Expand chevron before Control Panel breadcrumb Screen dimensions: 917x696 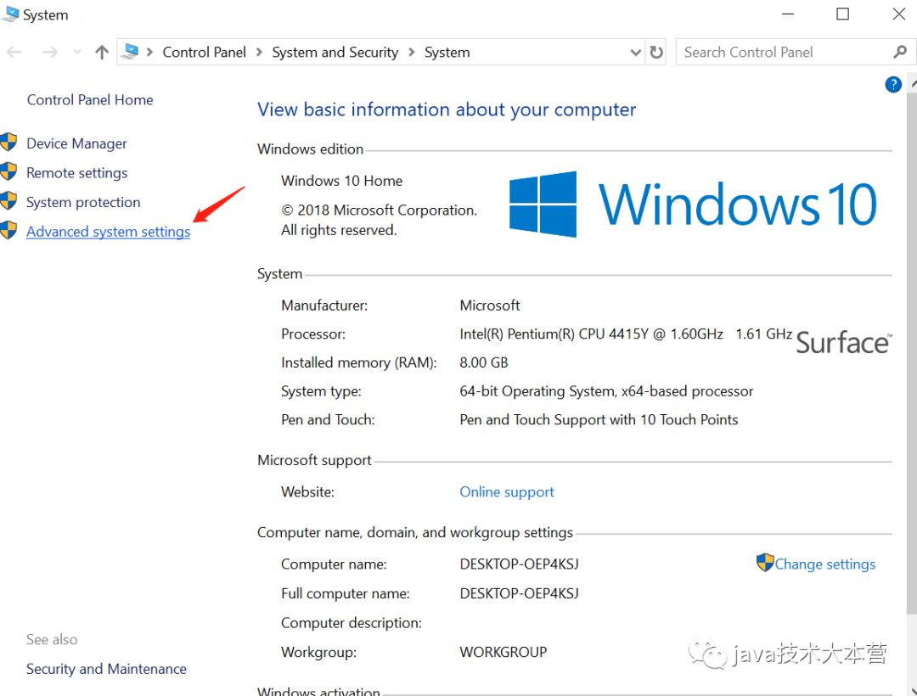149,53
